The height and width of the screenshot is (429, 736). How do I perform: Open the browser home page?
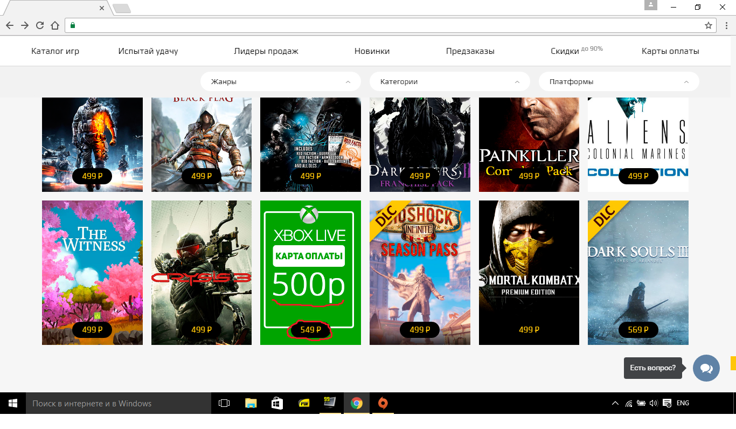(54, 25)
